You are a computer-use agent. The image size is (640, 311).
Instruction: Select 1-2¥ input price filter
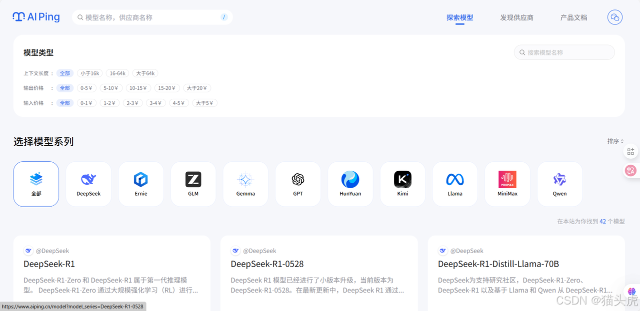pos(109,103)
